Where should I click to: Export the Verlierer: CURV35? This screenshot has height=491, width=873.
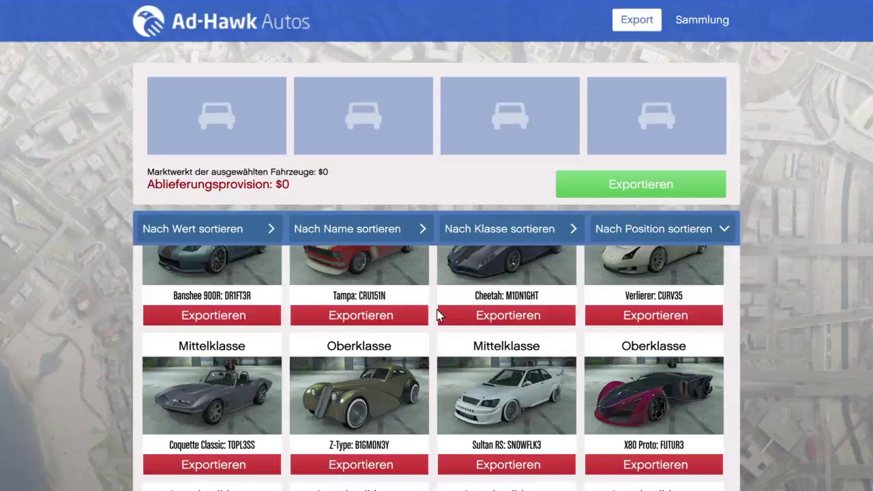654,316
